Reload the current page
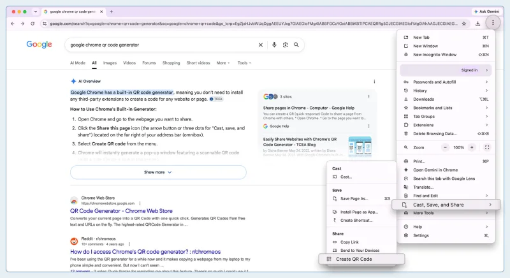 33,24
